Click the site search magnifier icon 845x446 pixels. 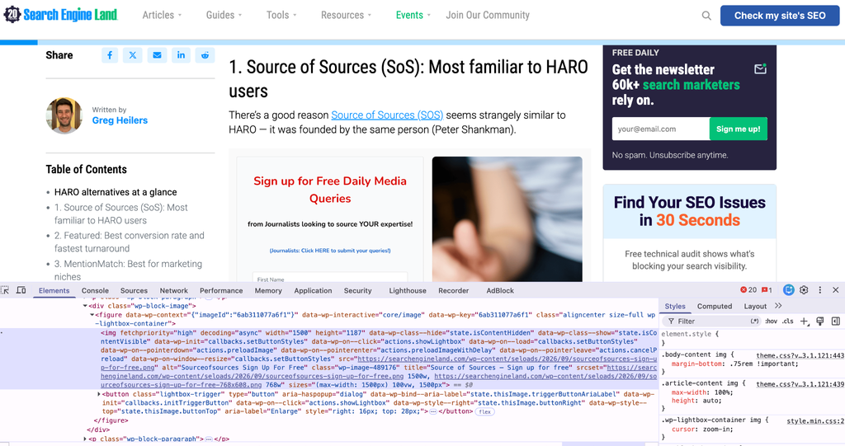tap(706, 16)
